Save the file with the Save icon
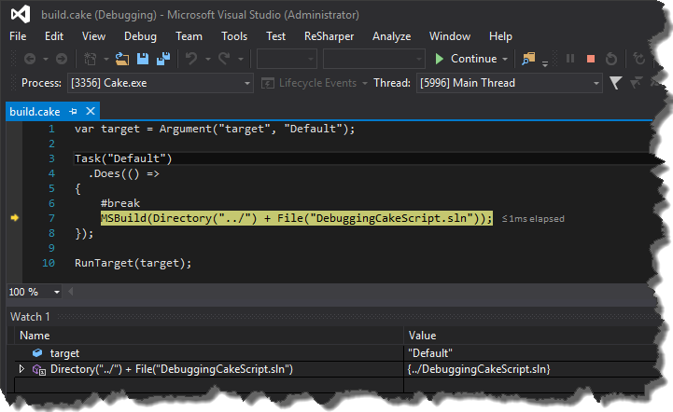Viewport: 673px width, 412px height. (143, 59)
